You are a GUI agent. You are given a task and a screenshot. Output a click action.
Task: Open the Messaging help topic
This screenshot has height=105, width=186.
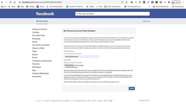36,38
